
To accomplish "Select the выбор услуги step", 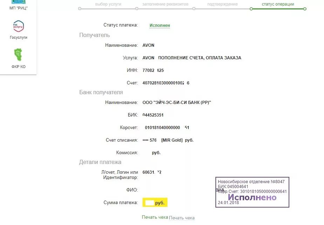I will point(108,4).
